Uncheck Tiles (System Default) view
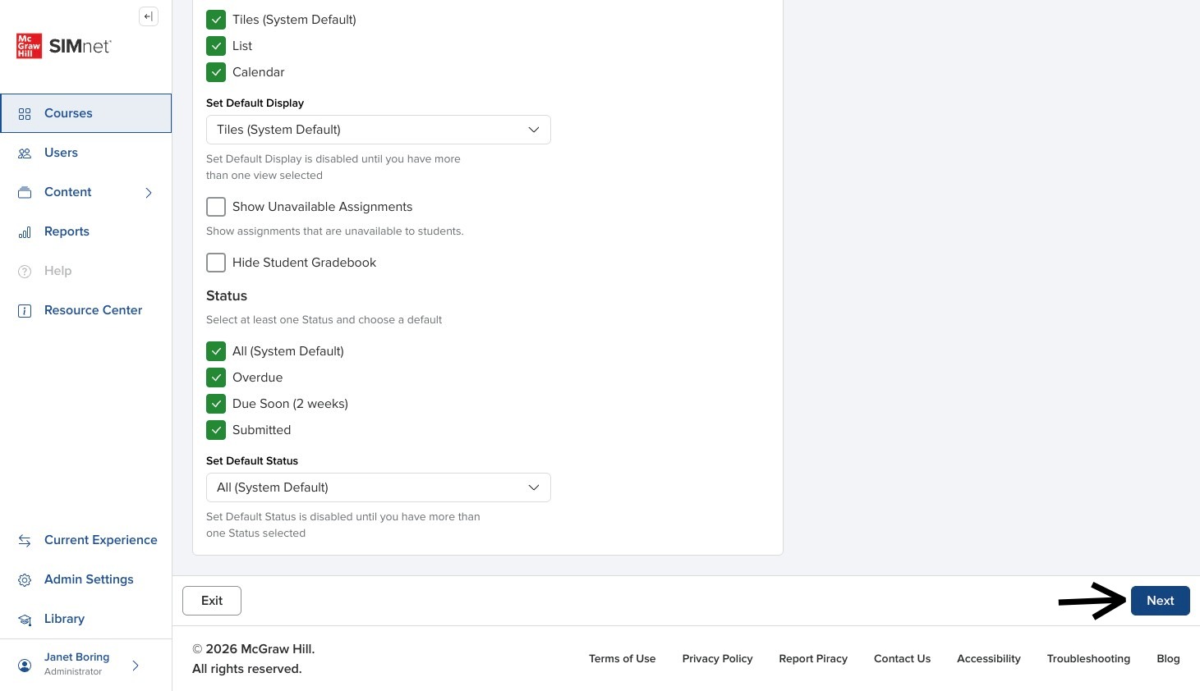Screen dimensions: 1200x691 point(216,20)
